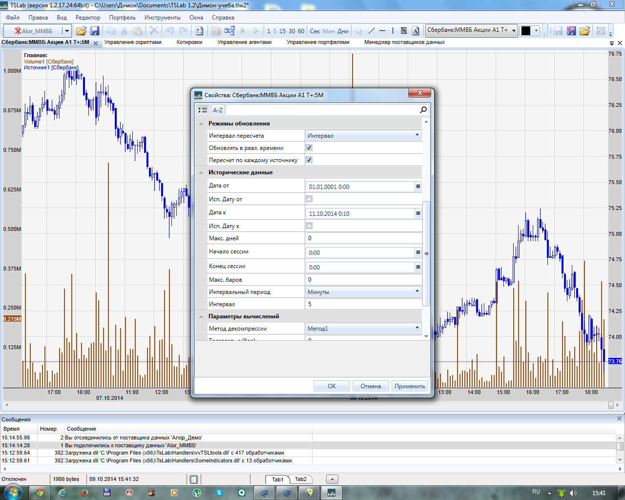Click the text annotation 'A' tool

pos(416,31)
